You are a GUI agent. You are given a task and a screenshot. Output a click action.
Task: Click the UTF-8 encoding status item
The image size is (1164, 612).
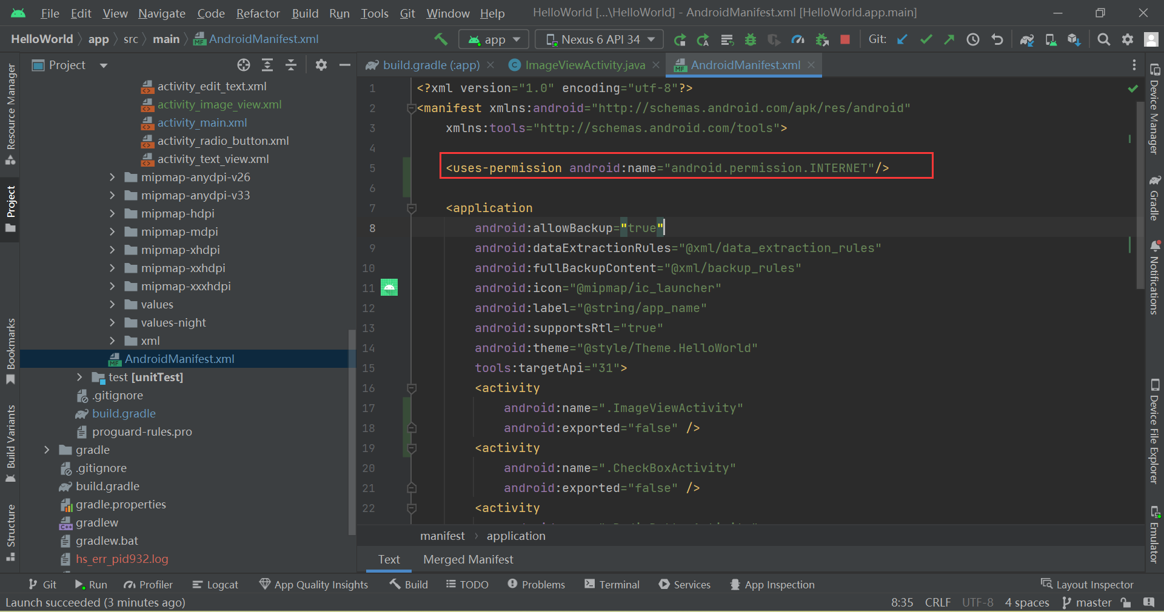click(977, 602)
